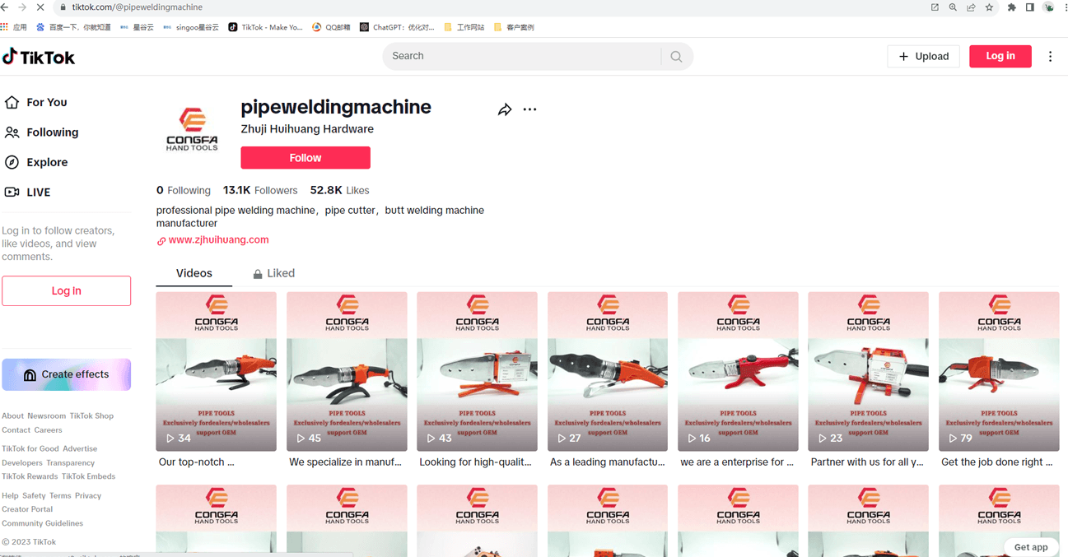Image resolution: width=1068 pixels, height=557 pixels.
Task: View the 0 Following count
Action: (184, 190)
